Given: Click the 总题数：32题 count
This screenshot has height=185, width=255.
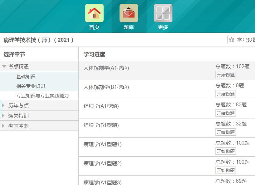Looking at the screenshot, I should pos(231,124).
